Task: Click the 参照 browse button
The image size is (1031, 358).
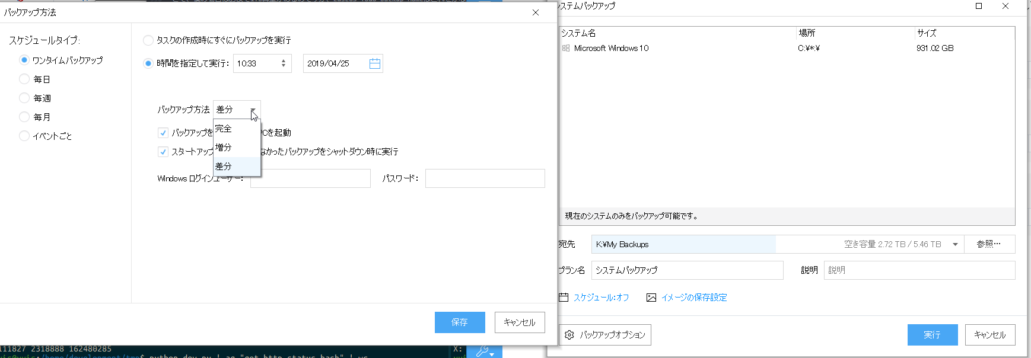Action: coord(989,244)
